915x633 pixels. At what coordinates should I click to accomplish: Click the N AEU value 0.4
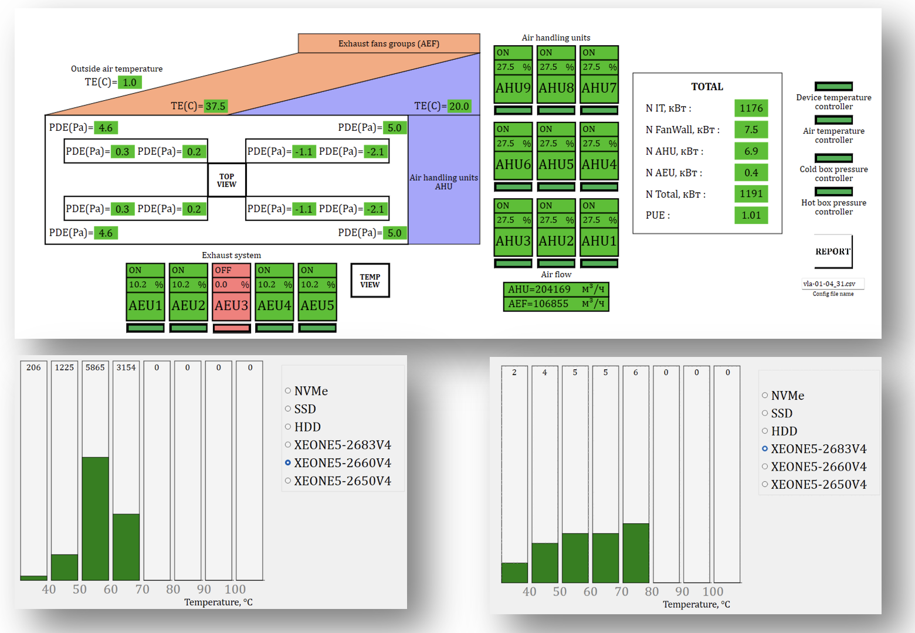[751, 173]
